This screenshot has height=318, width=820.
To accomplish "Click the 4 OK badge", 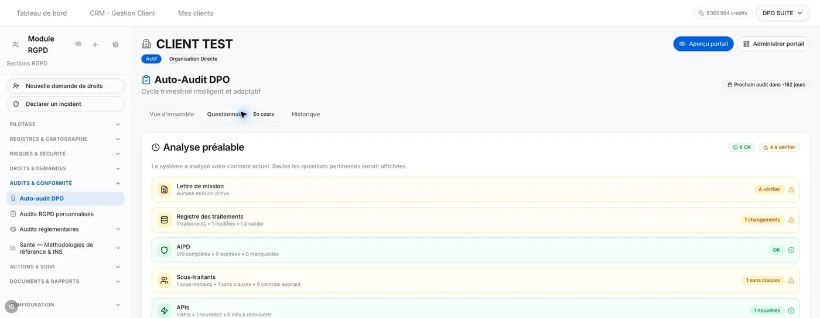I will point(742,147).
